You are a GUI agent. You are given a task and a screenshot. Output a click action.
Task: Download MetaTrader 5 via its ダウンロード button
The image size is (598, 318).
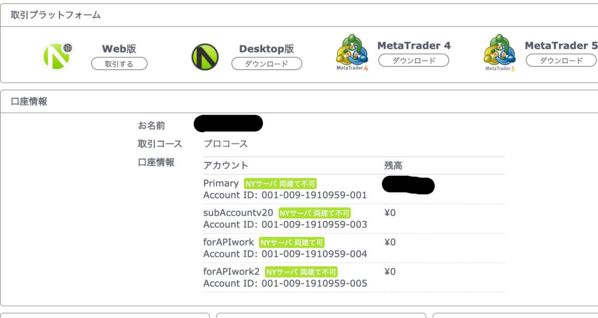561,61
